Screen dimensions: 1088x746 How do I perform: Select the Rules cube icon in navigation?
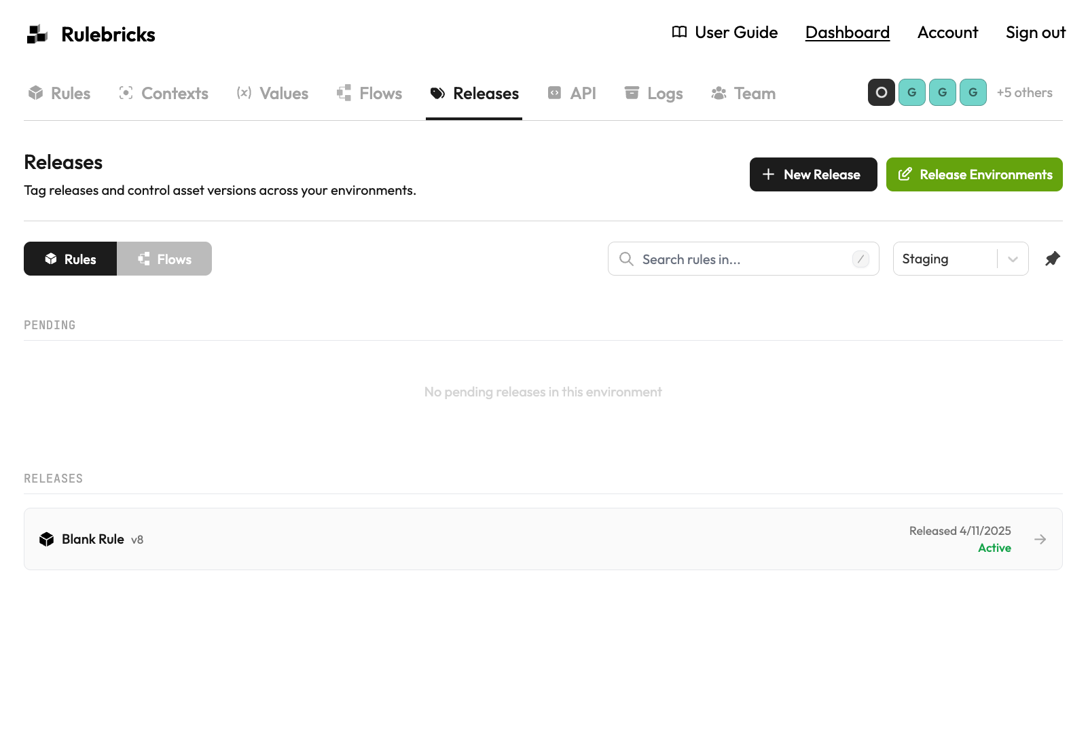tap(35, 93)
